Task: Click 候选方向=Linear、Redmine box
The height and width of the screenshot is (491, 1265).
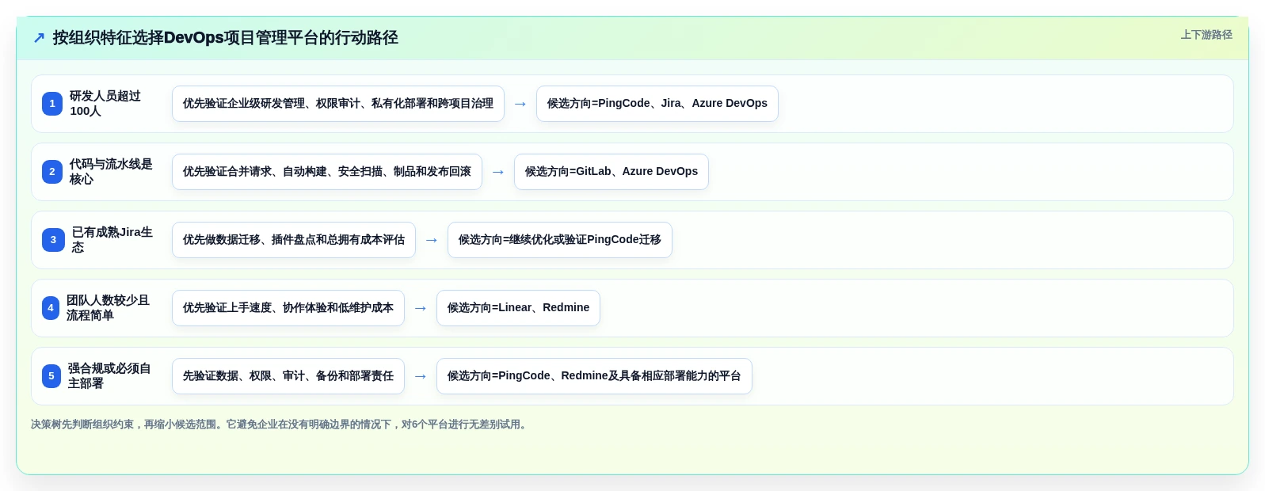Action: click(x=518, y=308)
